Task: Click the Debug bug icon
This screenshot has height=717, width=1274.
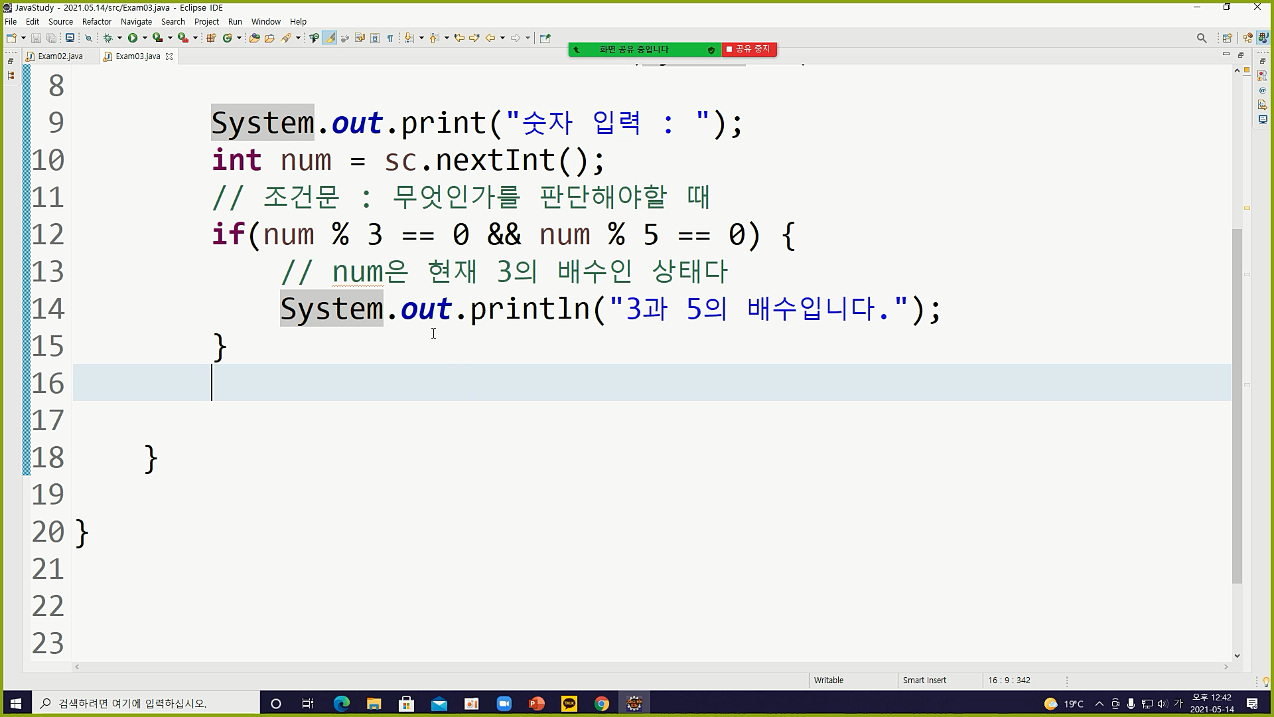Action: (107, 38)
